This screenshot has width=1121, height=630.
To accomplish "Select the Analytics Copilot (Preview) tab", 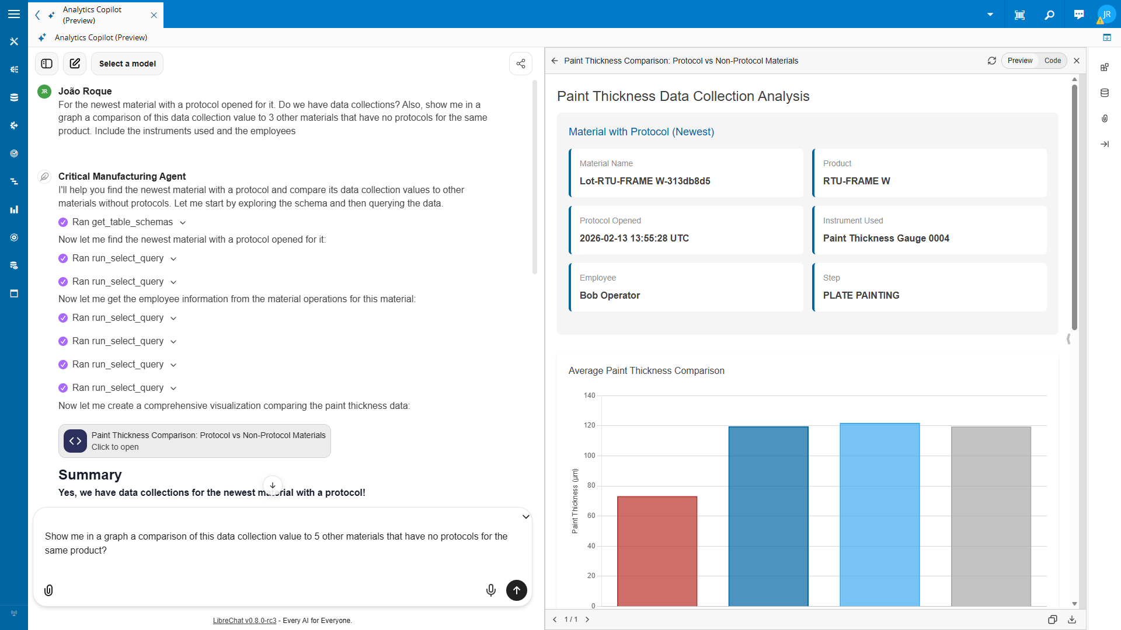I will (93, 15).
